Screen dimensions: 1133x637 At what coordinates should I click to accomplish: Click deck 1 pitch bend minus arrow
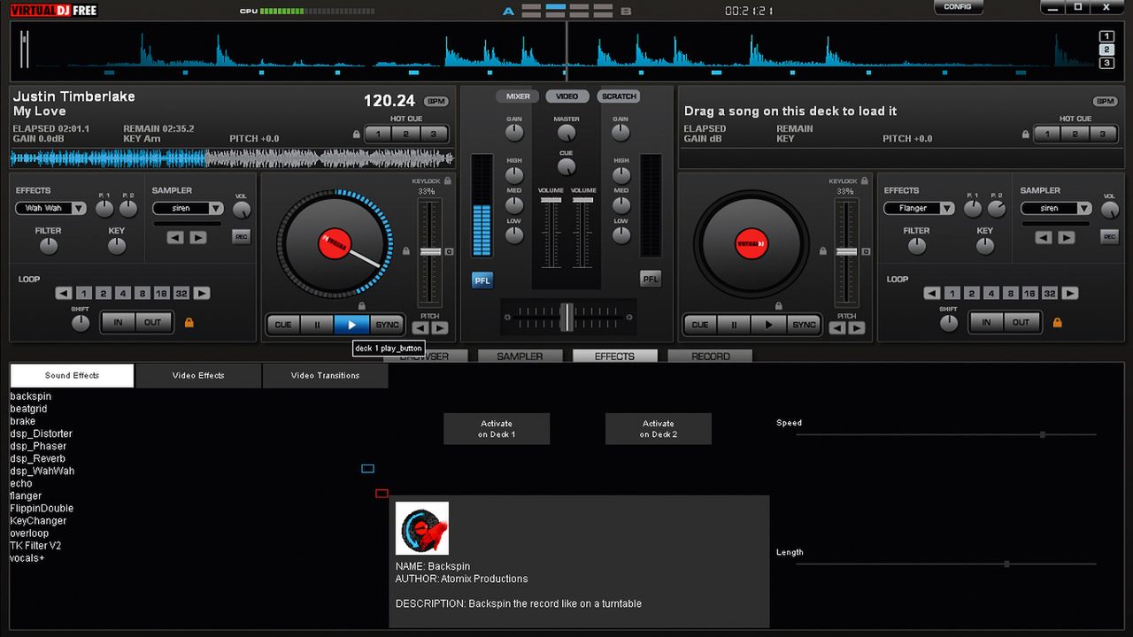click(x=420, y=328)
